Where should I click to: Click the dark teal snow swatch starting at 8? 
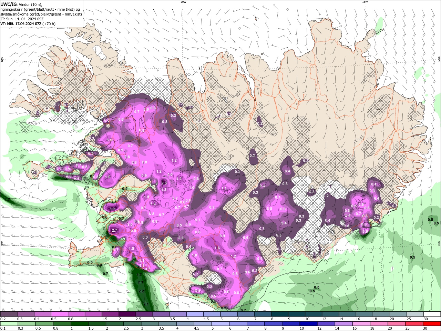(x=280, y=314)
